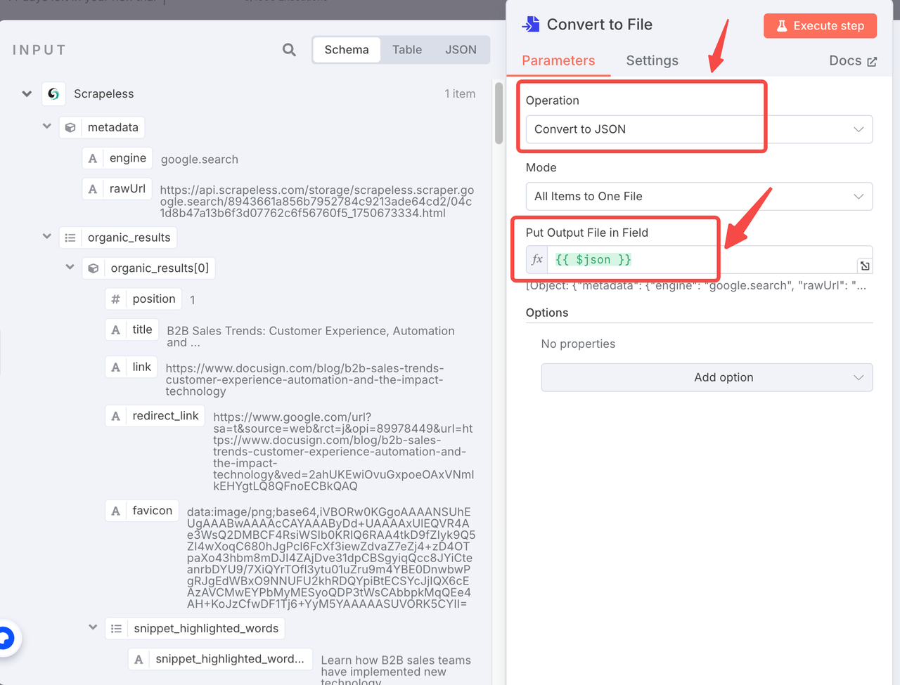
Task: Open the Mode dropdown All Items to One File
Action: pyautogui.click(x=699, y=197)
